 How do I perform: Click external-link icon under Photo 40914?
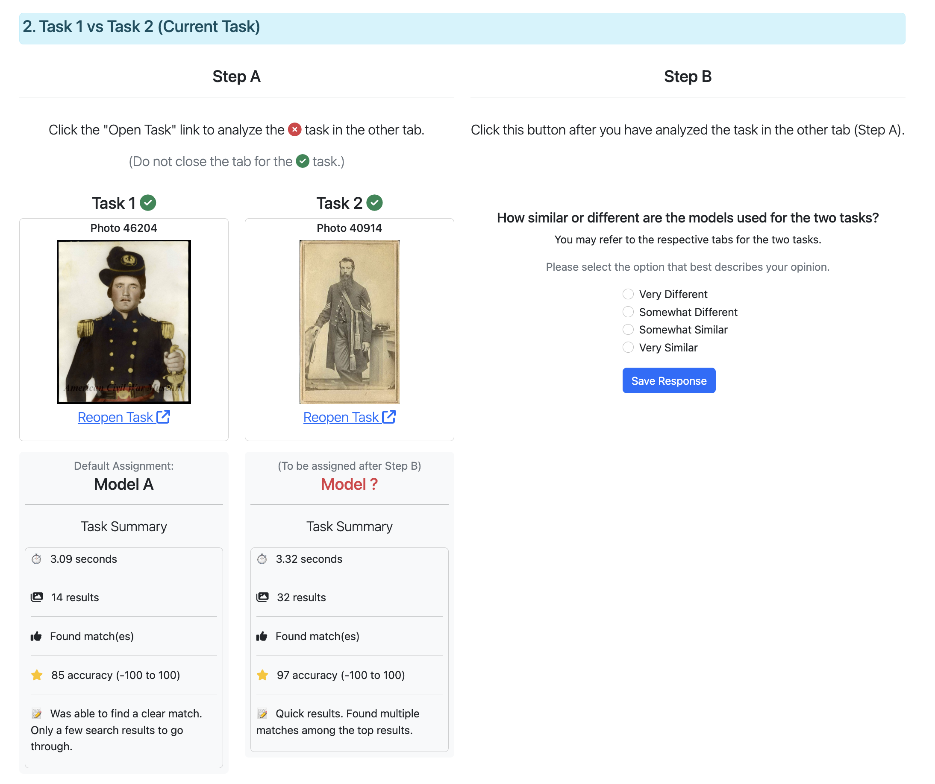389,417
